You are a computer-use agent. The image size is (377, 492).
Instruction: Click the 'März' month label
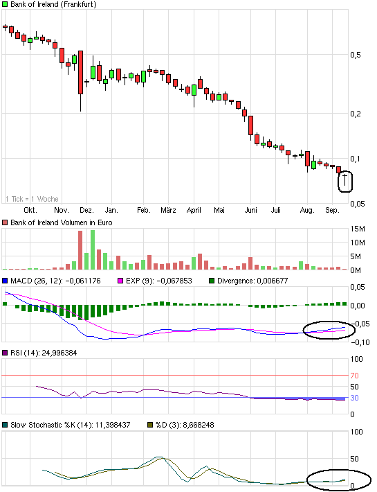coord(168,210)
